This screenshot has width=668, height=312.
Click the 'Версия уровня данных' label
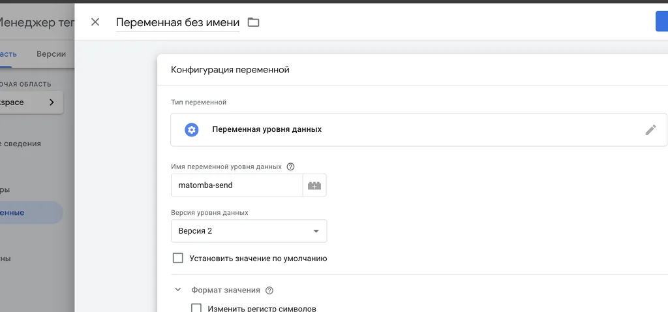[209, 212]
